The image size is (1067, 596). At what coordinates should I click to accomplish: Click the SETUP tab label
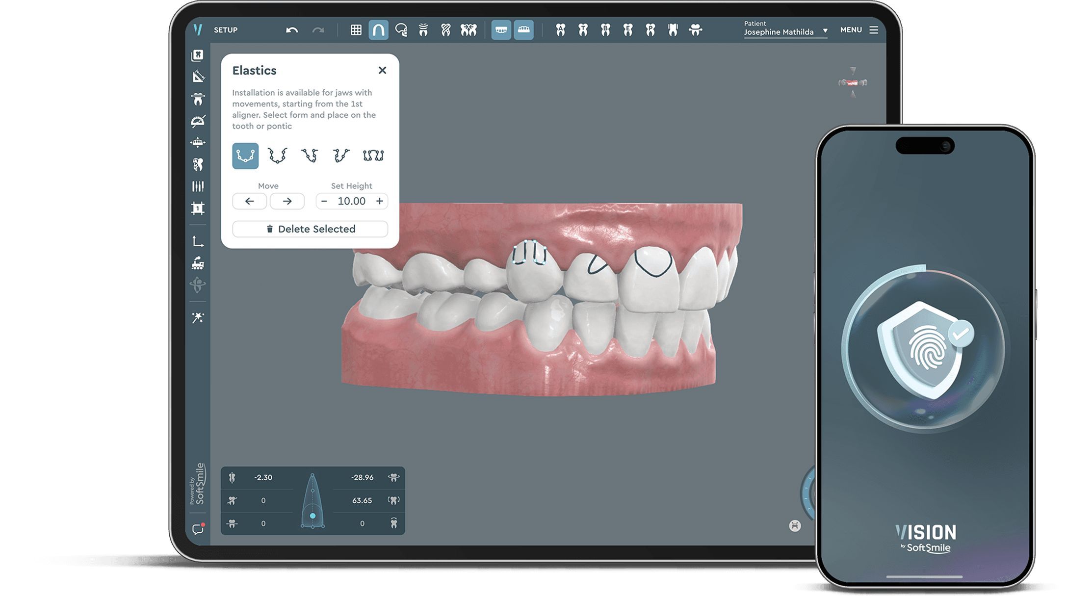226,30
